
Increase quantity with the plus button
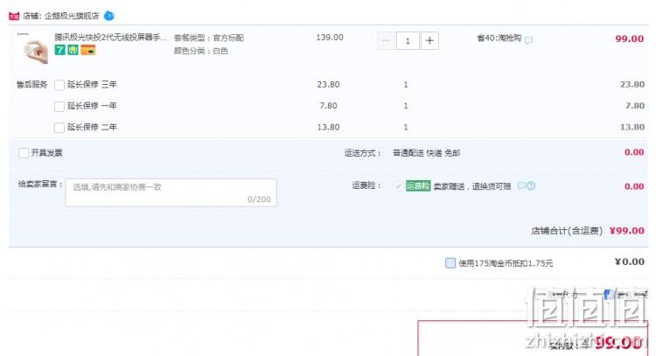(x=429, y=40)
